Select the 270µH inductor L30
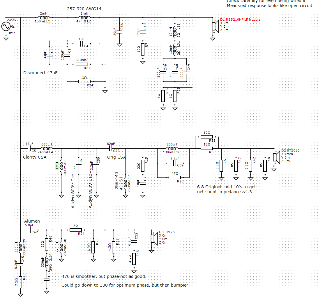This screenshot has height=302, width=318. click(61, 247)
